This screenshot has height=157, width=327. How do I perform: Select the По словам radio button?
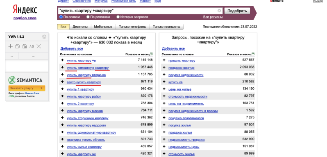tap(61, 17)
